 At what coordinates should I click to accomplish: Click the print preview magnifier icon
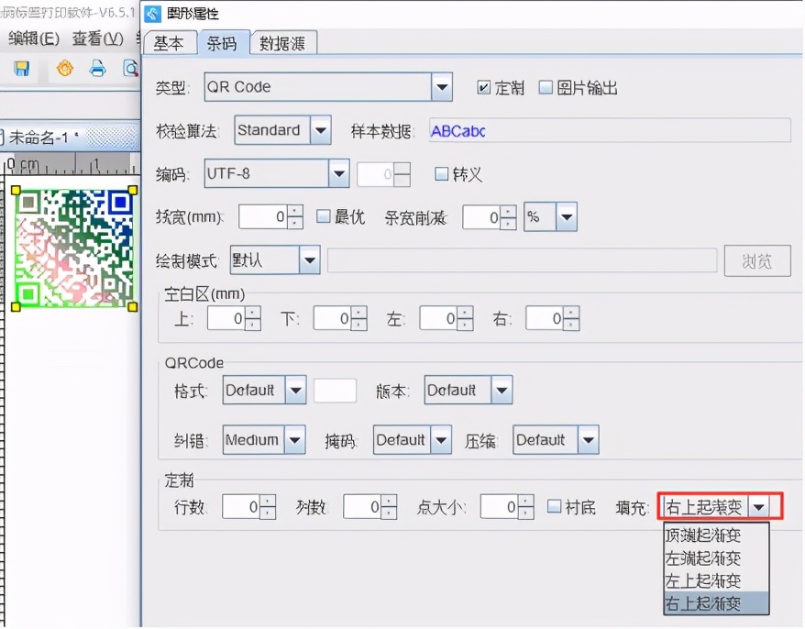(131, 68)
